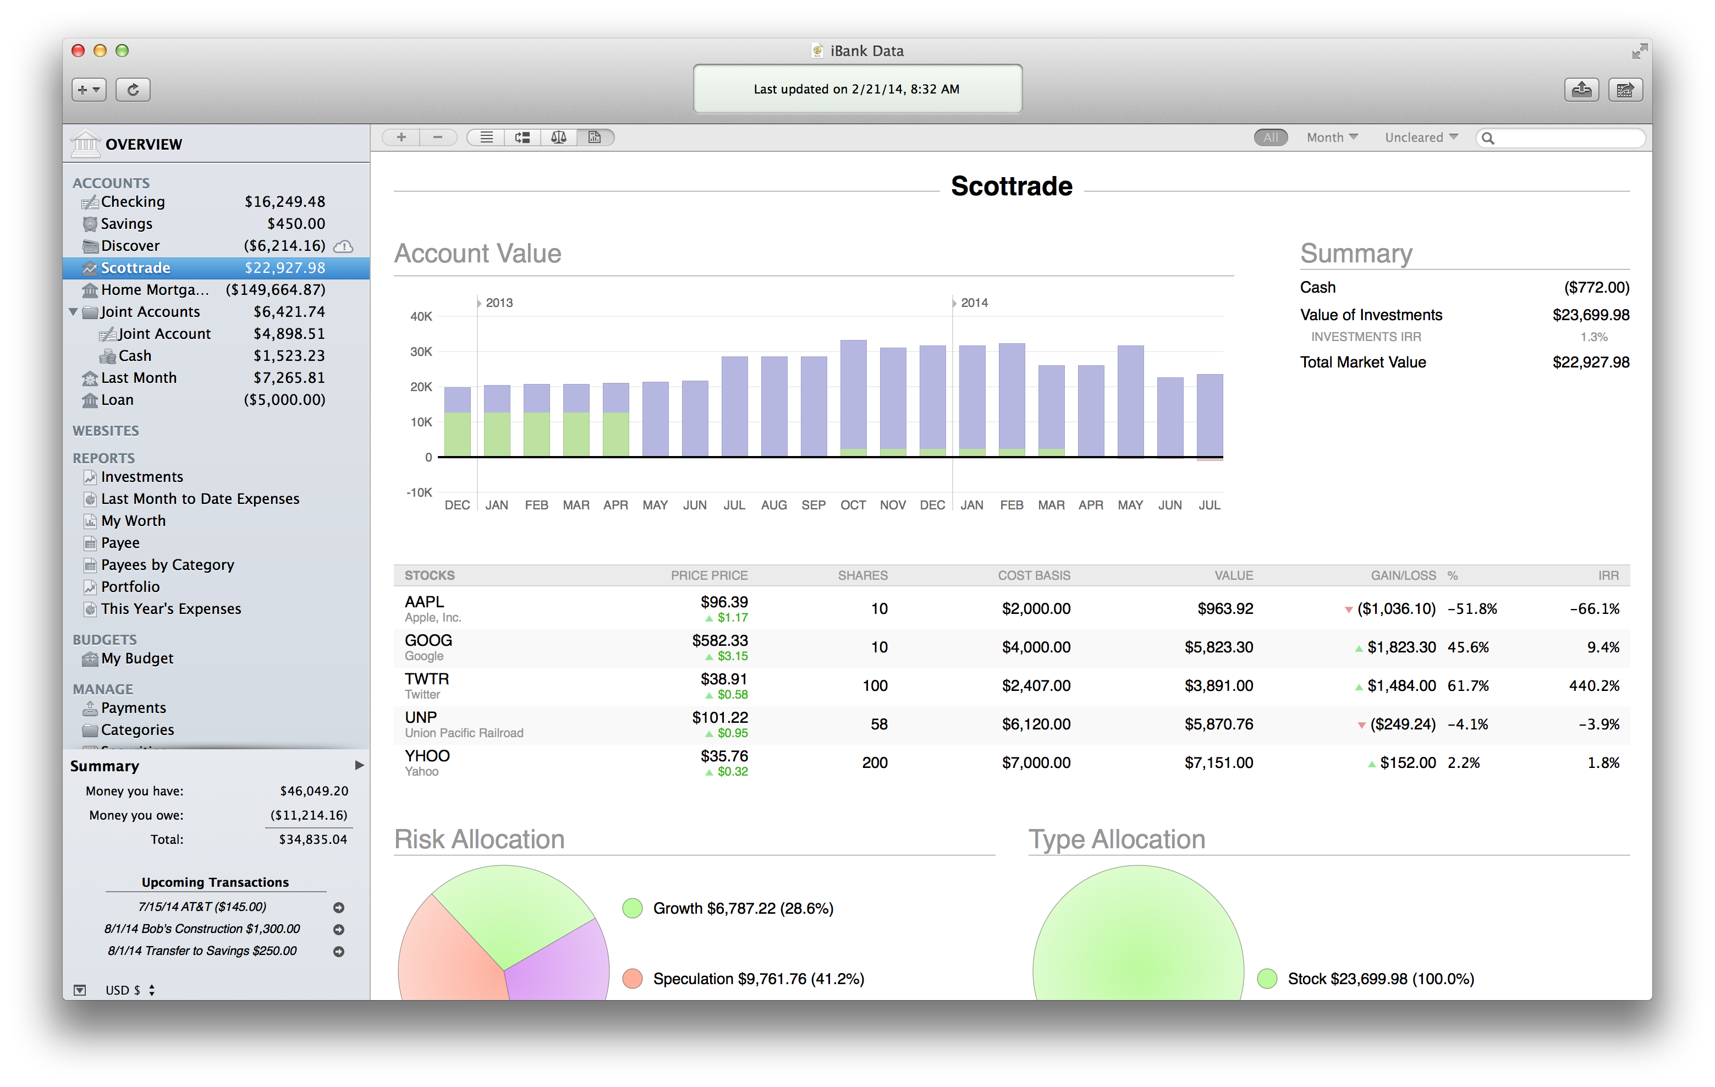The width and height of the screenshot is (1715, 1087).
Task: Click the USD $ currency stepper
Action: (152, 990)
